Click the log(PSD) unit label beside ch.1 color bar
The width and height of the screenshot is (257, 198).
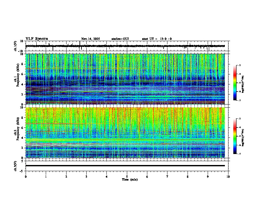(243, 84)
